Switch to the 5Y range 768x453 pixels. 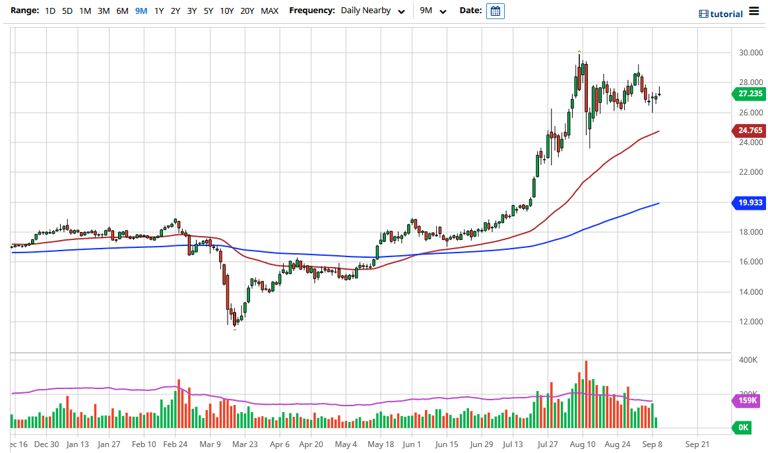pyautogui.click(x=208, y=11)
